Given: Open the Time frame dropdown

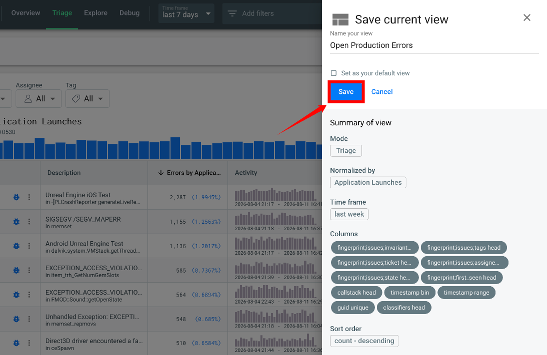Looking at the screenshot, I should pyautogui.click(x=186, y=13).
